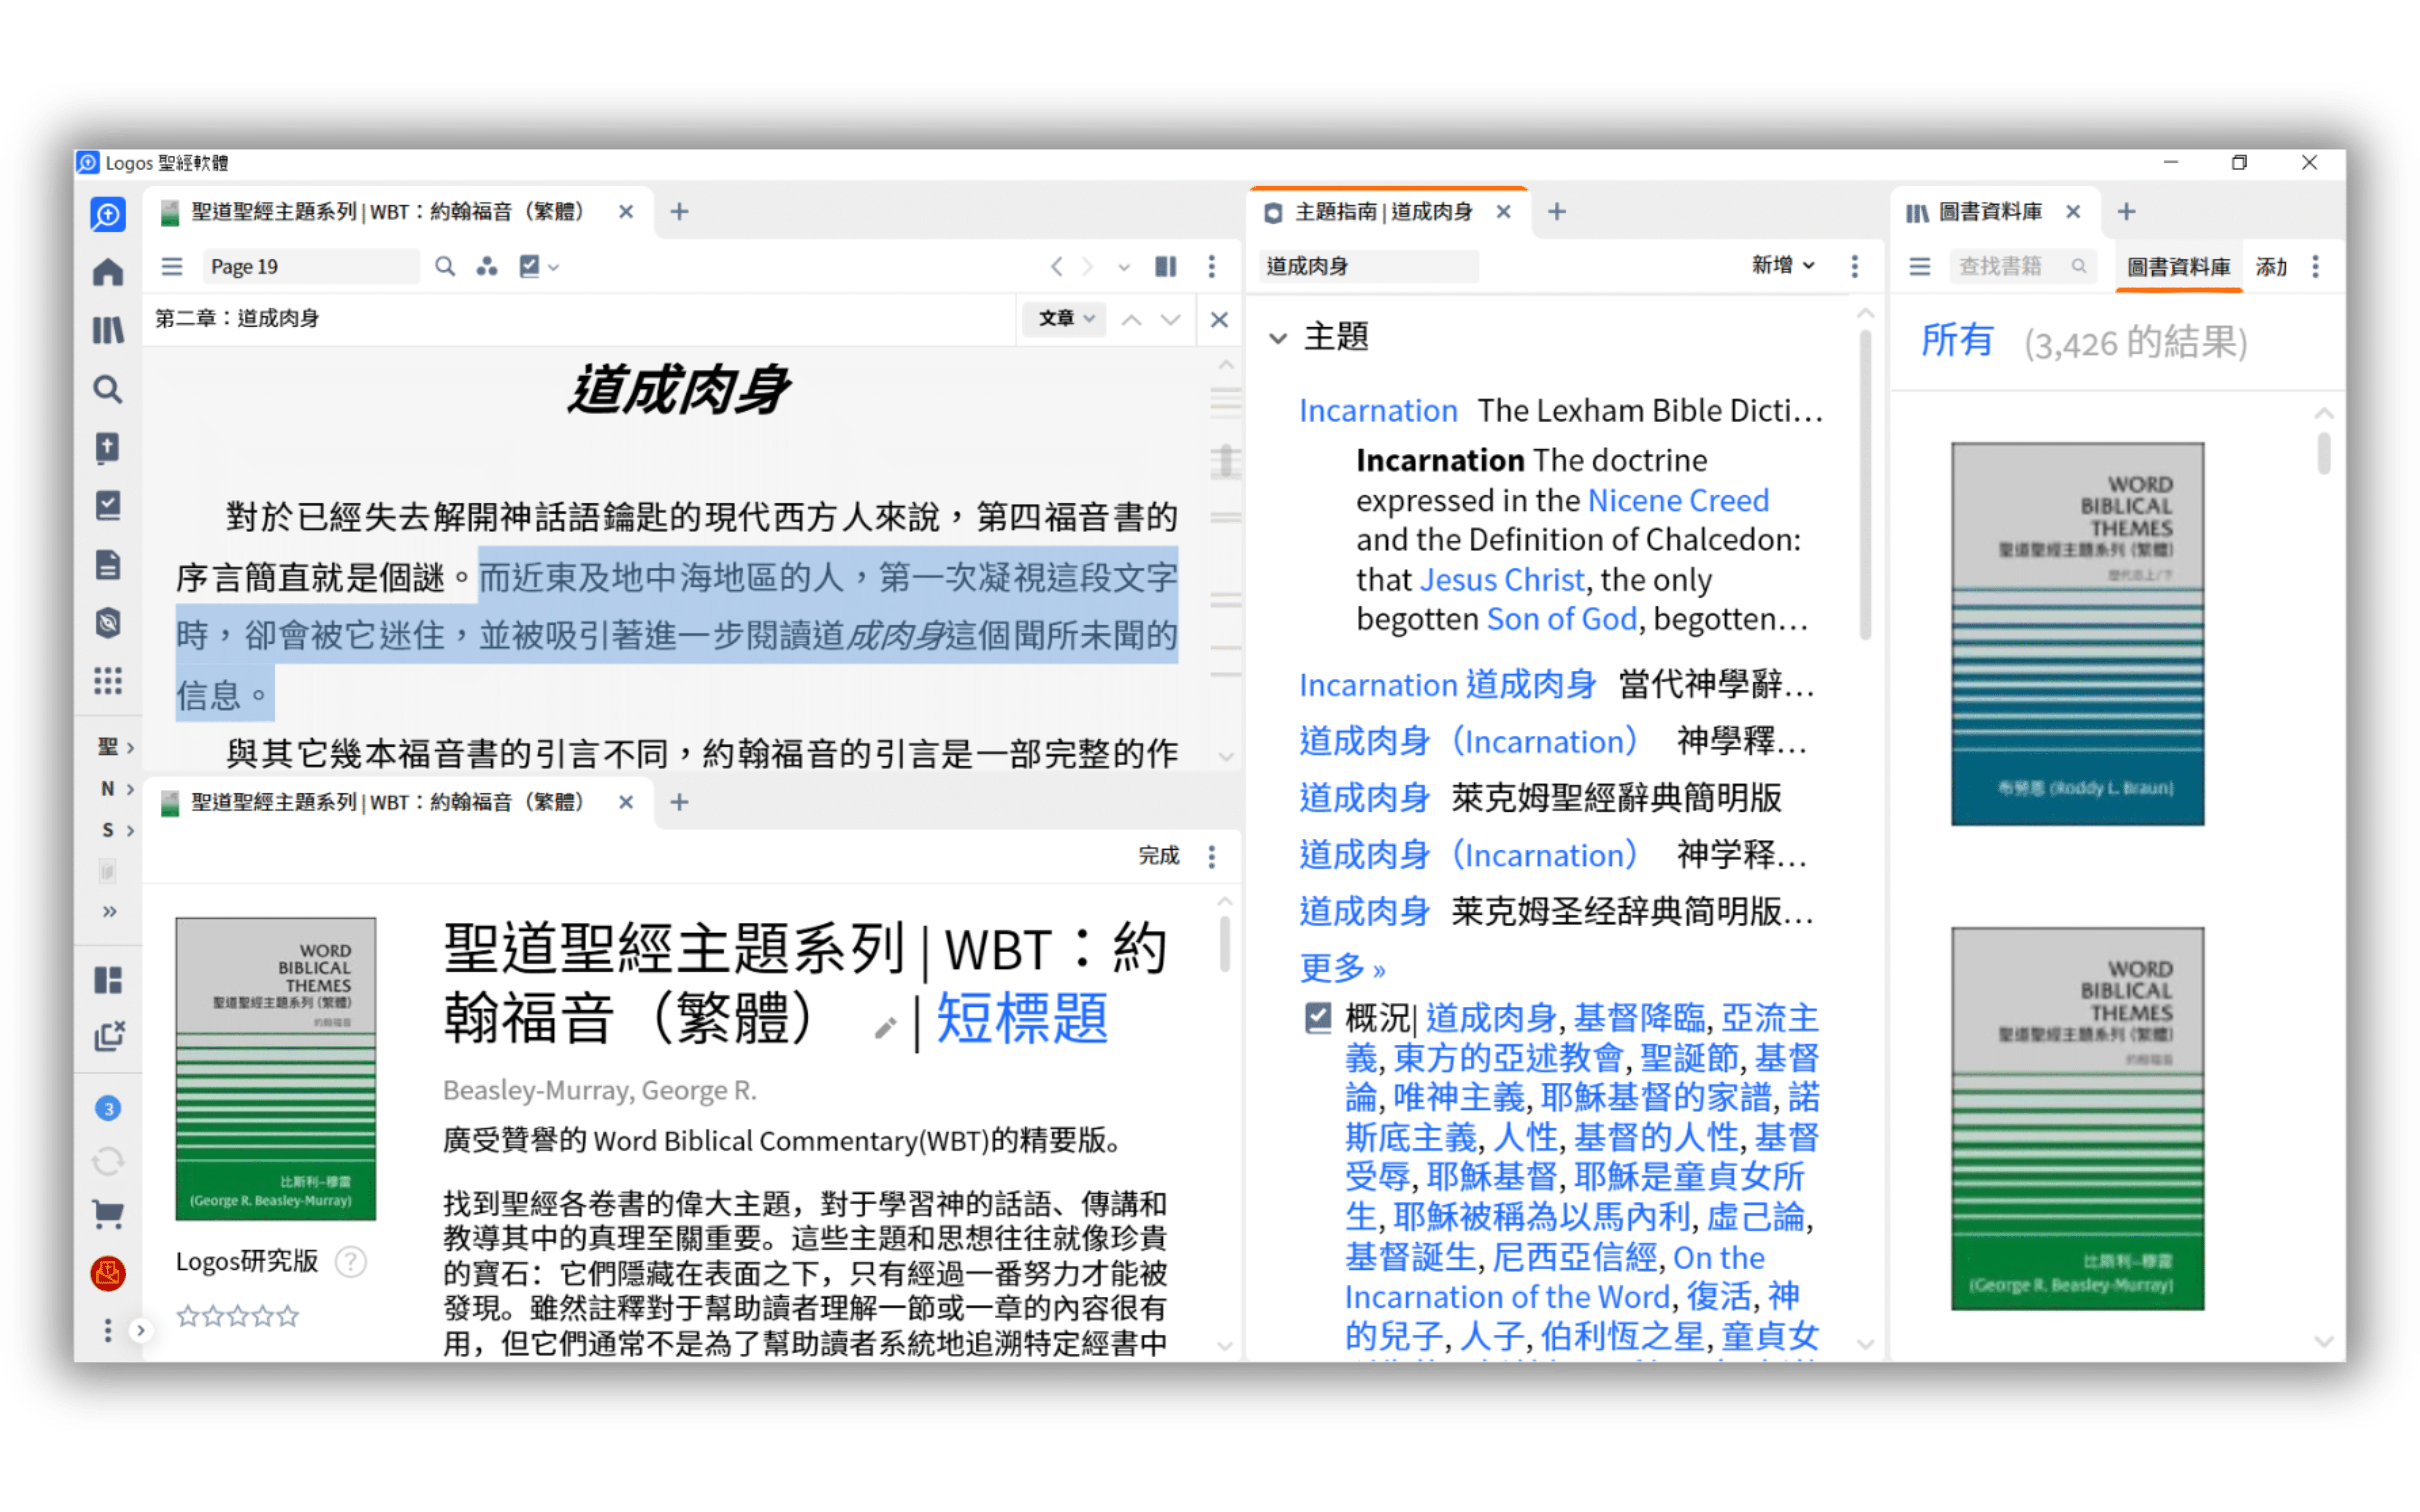Open the shopping cart store icon
The width and height of the screenshot is (2420, 1512).
pyautogui.click(x=108, y=1214)
